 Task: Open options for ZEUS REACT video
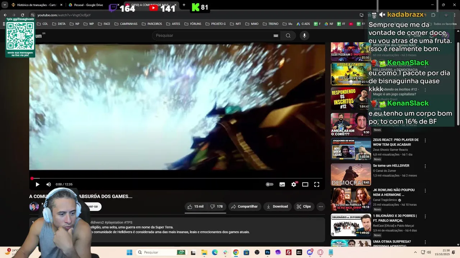click(425, 140)
